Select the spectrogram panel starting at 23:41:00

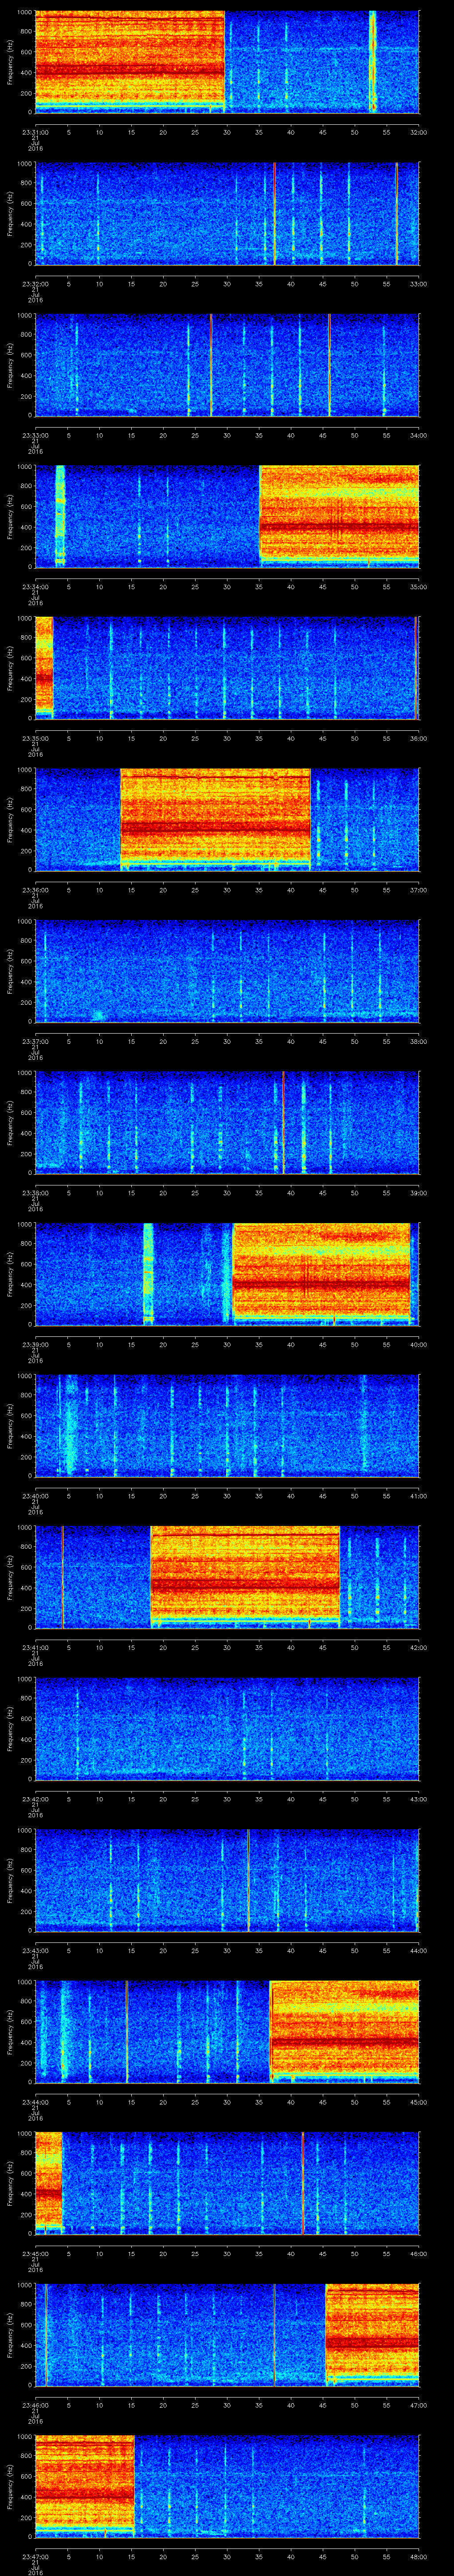(x=227, y=1577)
